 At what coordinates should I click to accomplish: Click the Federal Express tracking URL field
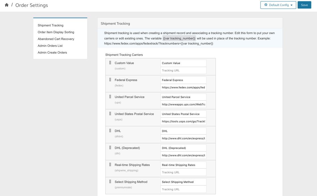point(183,87)
